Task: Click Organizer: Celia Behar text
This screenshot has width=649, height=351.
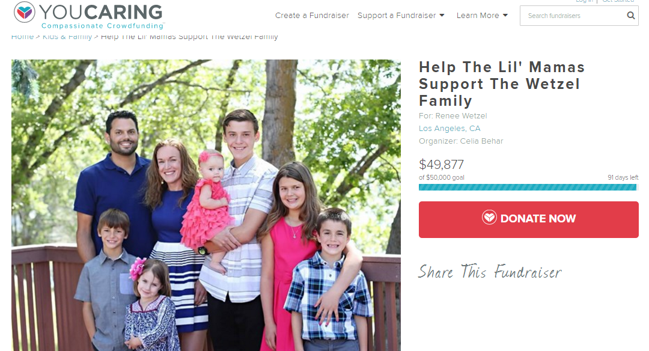Action: (461, 141)
